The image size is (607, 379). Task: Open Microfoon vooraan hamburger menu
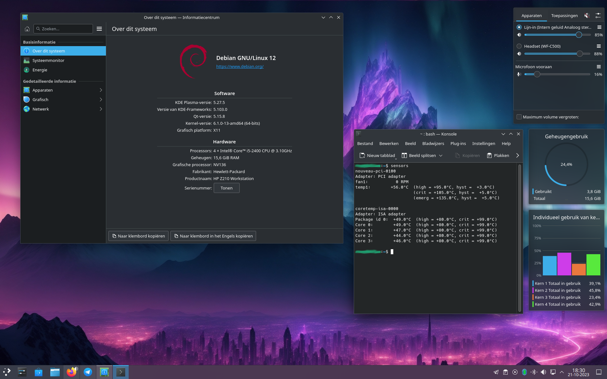click(x=599, y=67)
